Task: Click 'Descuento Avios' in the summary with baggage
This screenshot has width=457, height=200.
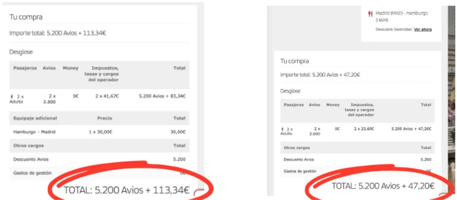Action: tap(31, 159)
